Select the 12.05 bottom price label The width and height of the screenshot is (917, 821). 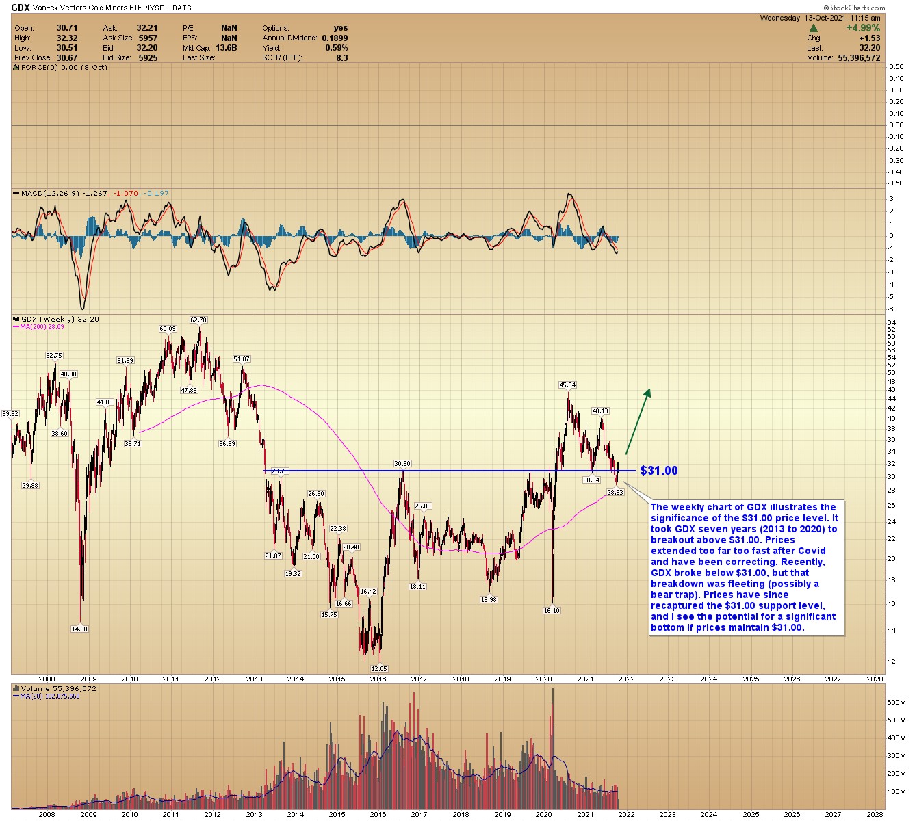tap(379, 668)
